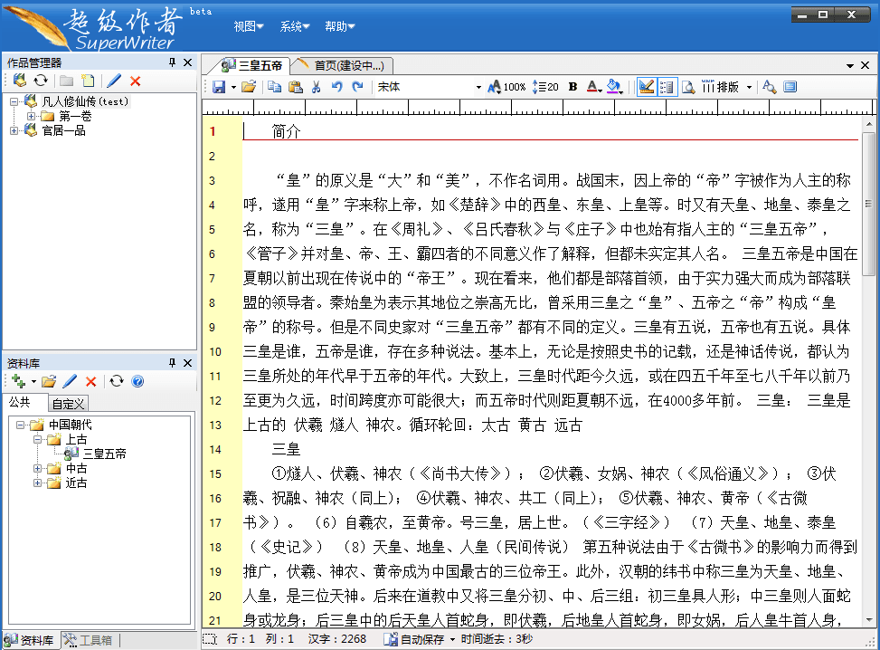This screenshot has height=650, width=880.
Task: Open the 首页(建设中...) document tab
Action: [x=347, y=65]
